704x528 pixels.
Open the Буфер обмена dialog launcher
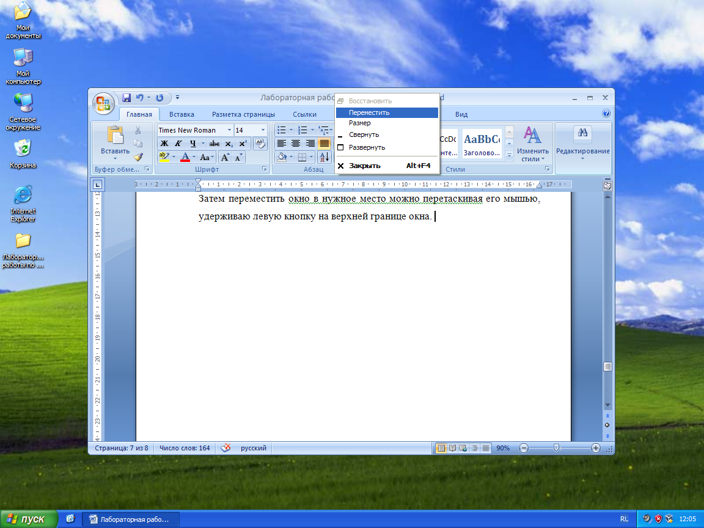(147, 169)
